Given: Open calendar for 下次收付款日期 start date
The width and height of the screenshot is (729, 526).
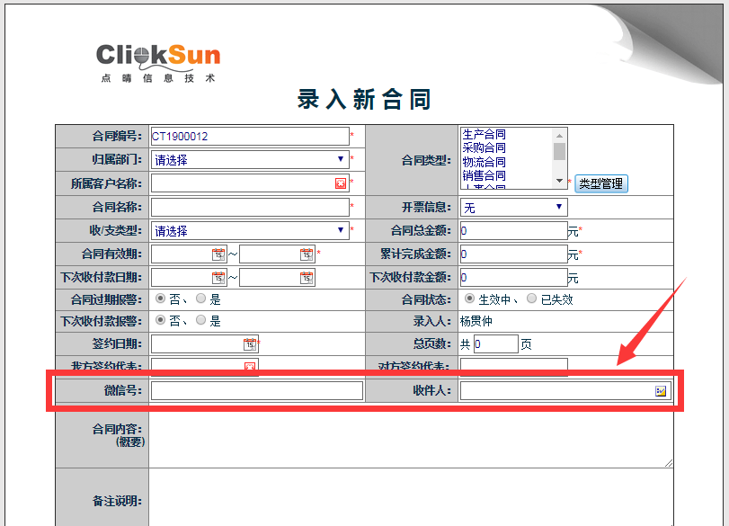Looking at the screenshot, I should click(218, 278).
